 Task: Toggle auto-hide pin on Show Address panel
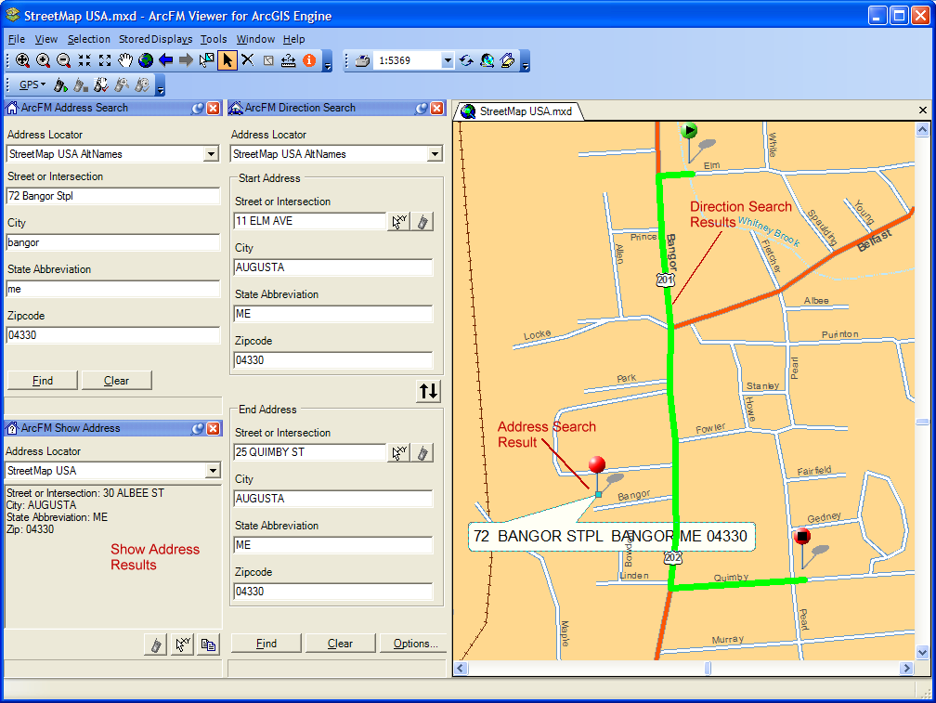point(197,428)
